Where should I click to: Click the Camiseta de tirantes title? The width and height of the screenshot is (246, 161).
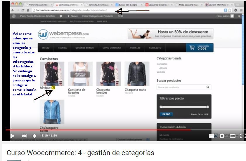tap(77, 91)
